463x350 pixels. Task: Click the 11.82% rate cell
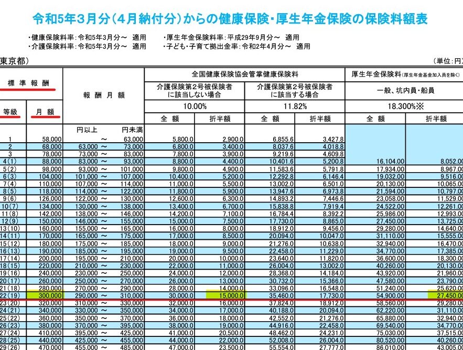point(295,107)
